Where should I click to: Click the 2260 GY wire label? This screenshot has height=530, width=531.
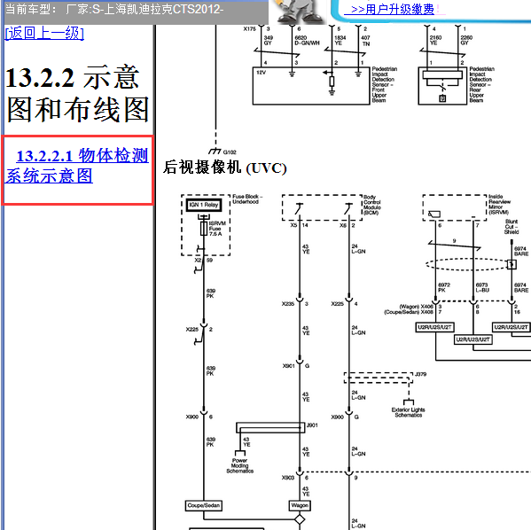[466, 40]
